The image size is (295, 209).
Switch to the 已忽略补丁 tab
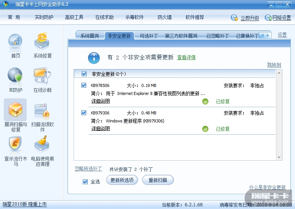tap(218, 36)
